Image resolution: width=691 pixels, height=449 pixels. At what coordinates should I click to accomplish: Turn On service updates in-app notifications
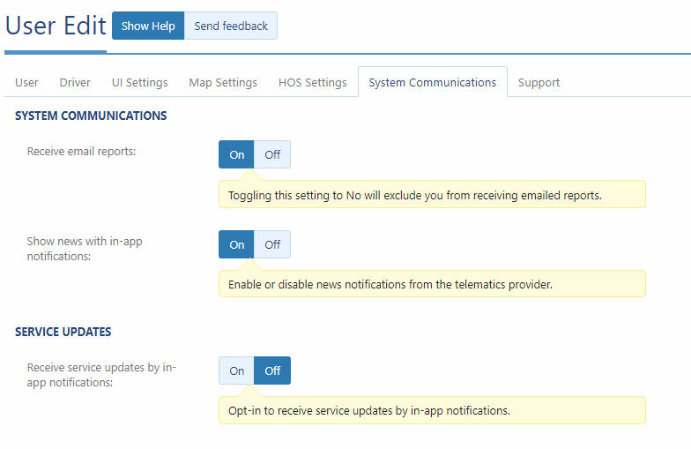(x=236, y=370)
